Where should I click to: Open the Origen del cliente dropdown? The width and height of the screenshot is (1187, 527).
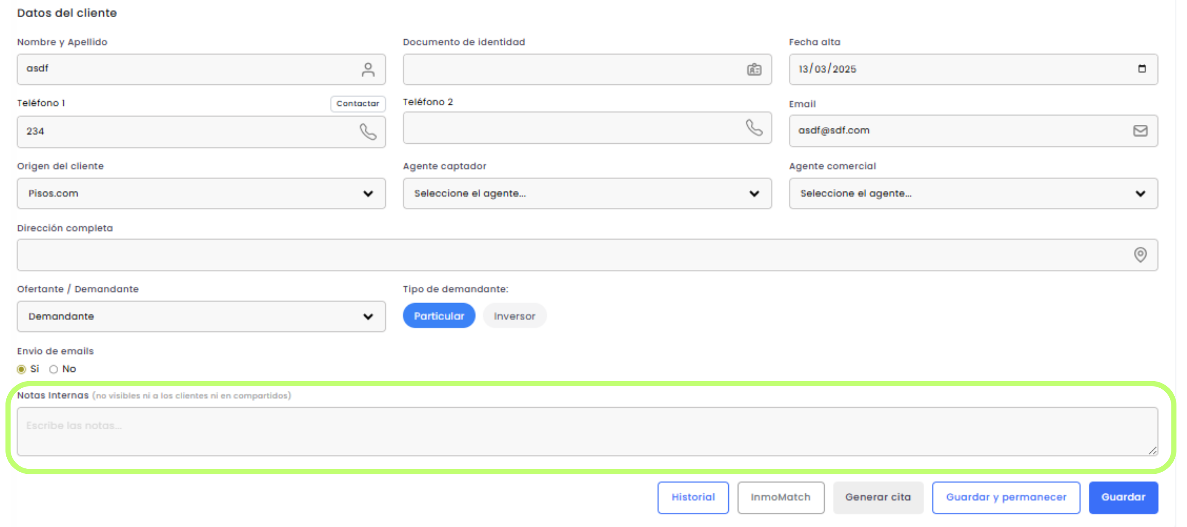coord(201,194)
